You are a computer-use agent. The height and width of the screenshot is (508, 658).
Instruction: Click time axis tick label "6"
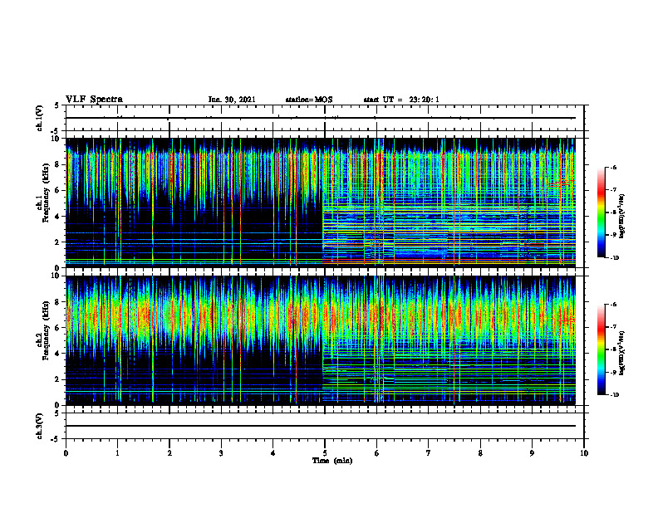pyautogui.click(x=377, y=453)
